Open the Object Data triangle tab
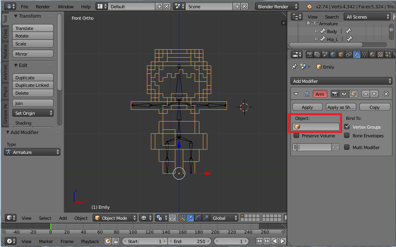Screen dimensions: 396x247 364,54
